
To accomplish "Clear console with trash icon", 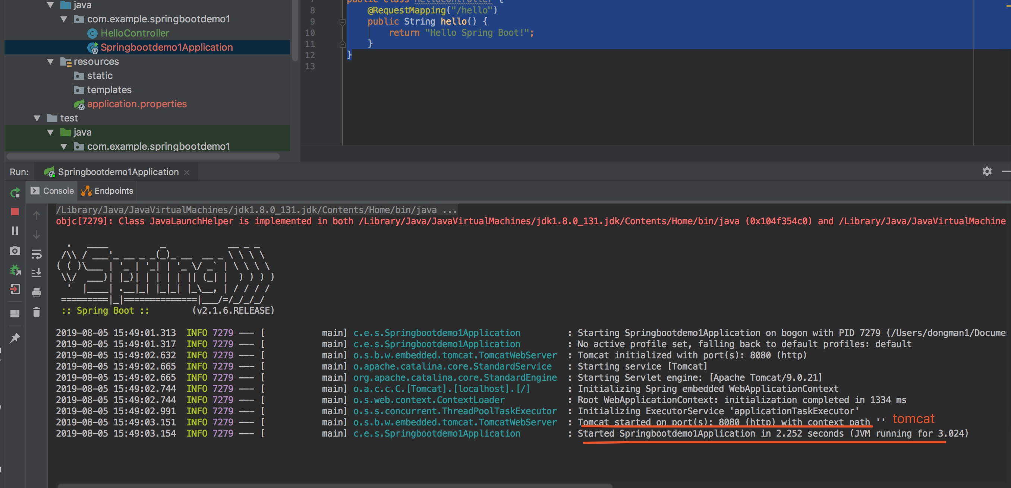I will (x=37, y=312).
